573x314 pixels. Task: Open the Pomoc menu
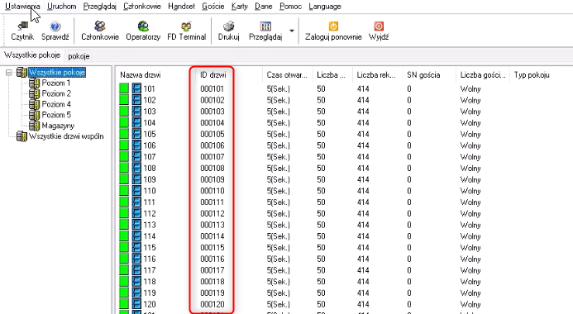290,7
